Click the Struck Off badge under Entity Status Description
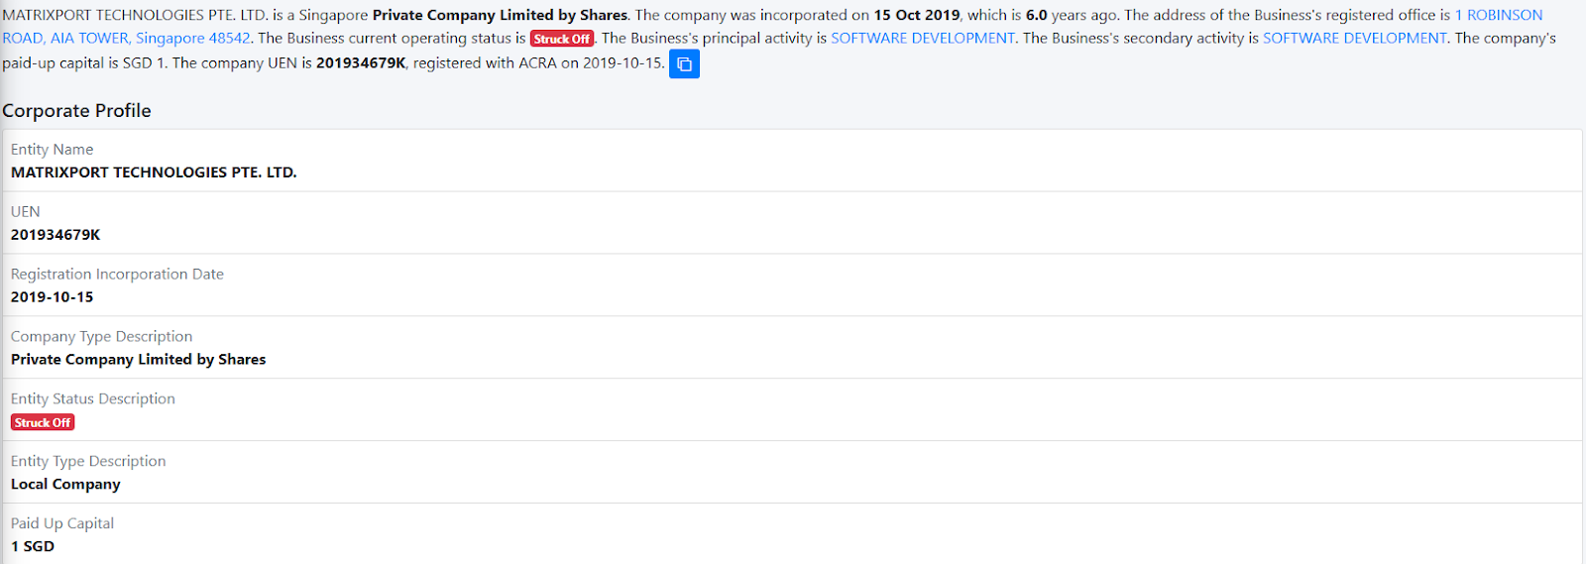Screen dimensions: 1586x564 (x=43, y=422)
